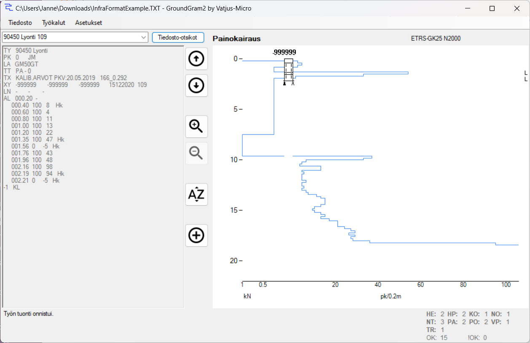
Task: Click the PA: 2 count in status area
Action: (x=457, y=322)
